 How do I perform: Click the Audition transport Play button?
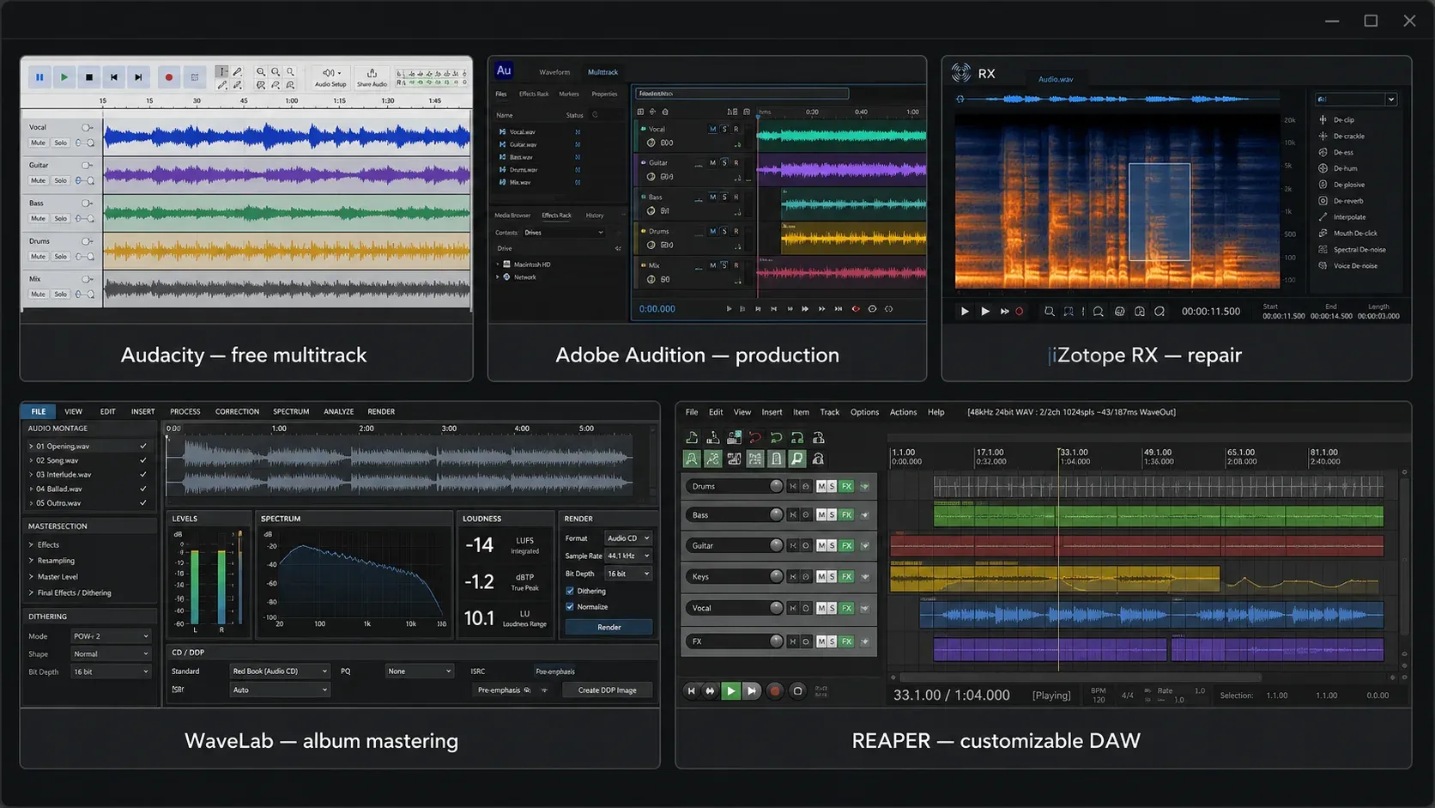[729, 309]
